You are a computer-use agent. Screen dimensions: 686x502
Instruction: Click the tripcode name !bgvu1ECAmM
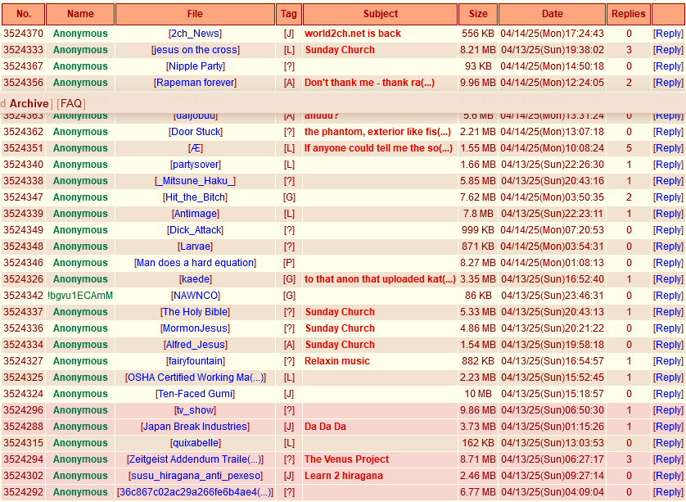pyautogui.click(x=80, y=296)
